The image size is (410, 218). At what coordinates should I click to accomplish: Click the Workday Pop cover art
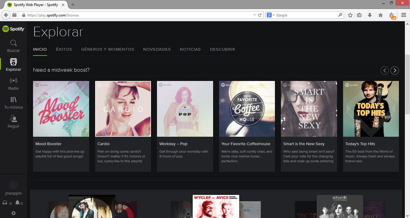185,109
